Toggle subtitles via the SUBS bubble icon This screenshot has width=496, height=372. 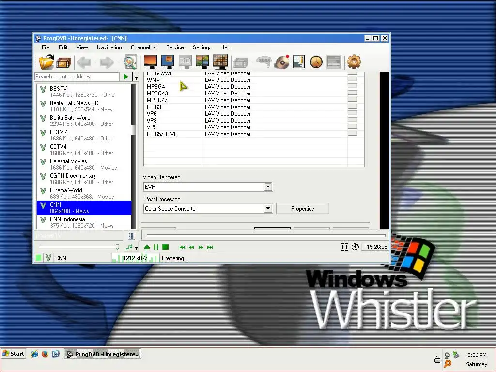264,62
